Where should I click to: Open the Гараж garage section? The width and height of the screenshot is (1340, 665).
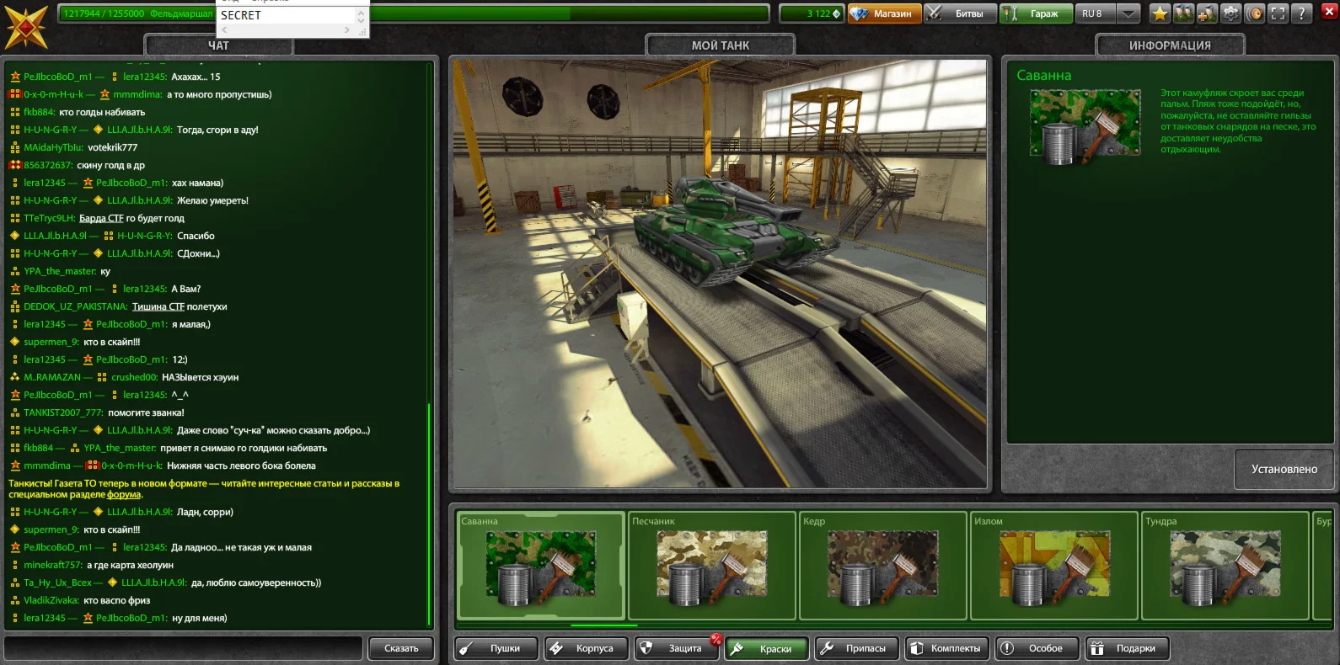[1036, 13]
